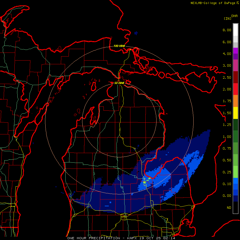This screenshot has width=240, height=240.
Task: Click the 2.50 legend value
Action: (227, 77)
